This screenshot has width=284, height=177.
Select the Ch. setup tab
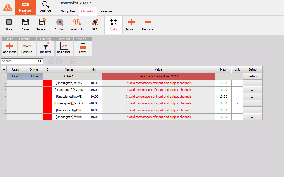click(88, 11)
